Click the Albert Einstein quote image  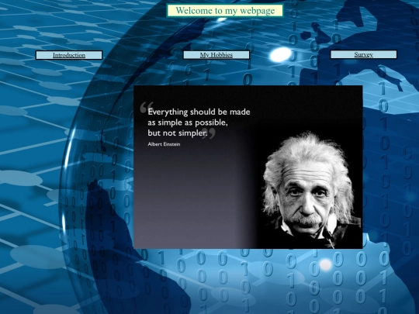tap(248, 167)
